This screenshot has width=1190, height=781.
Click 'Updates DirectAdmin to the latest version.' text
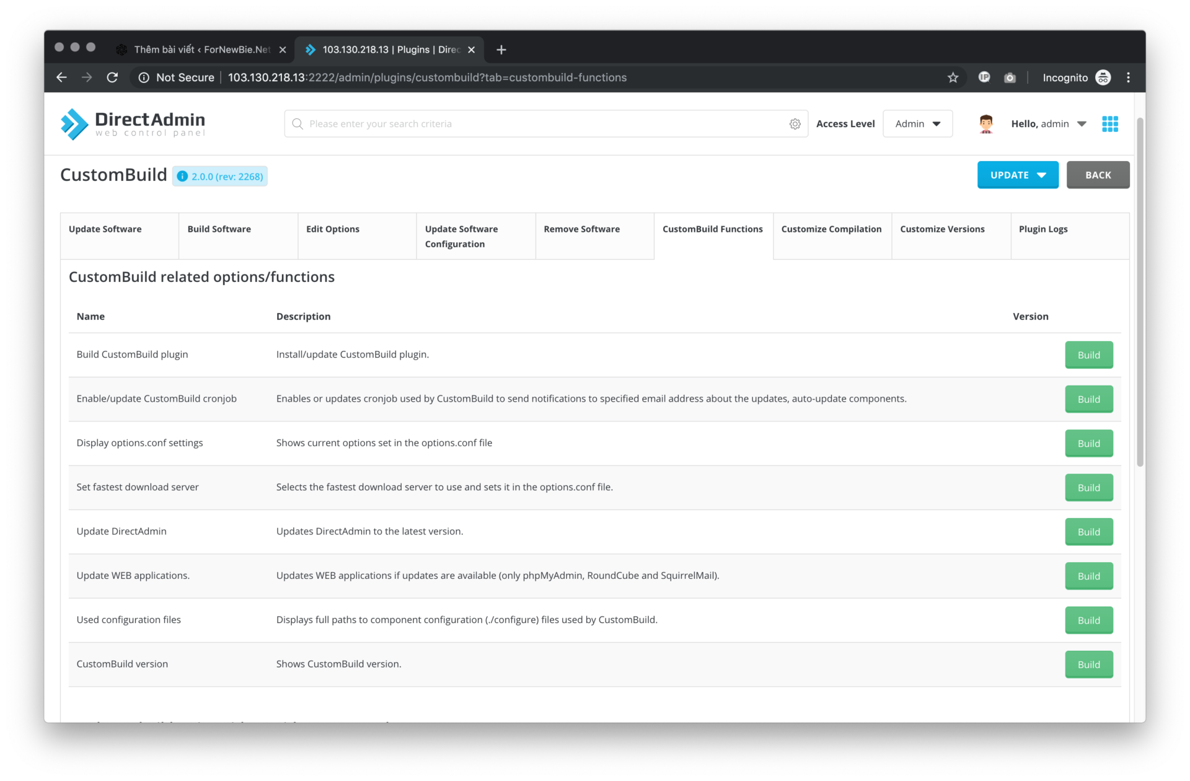pos(369,531)
